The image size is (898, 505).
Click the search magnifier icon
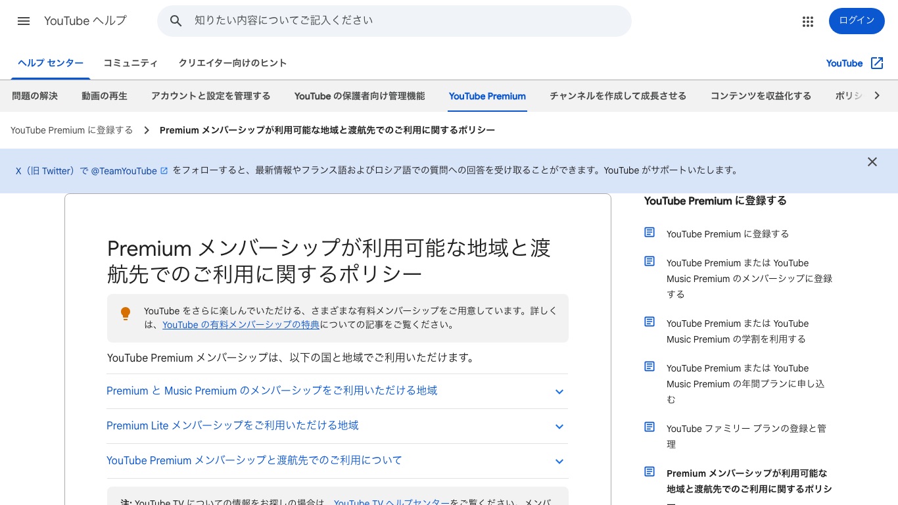[x=176, y=21]
